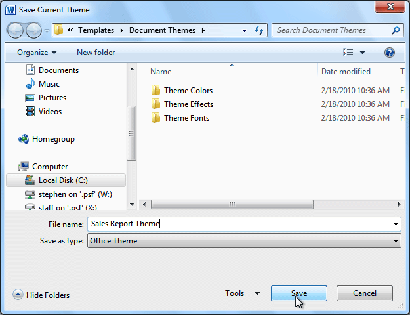Select Templates in the address path
The image size is (410, 315).
click(x=96, y=30)
